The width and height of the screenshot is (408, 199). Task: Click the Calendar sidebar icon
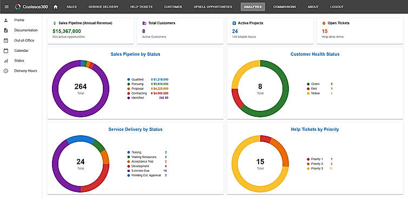[x=6, y=51]
